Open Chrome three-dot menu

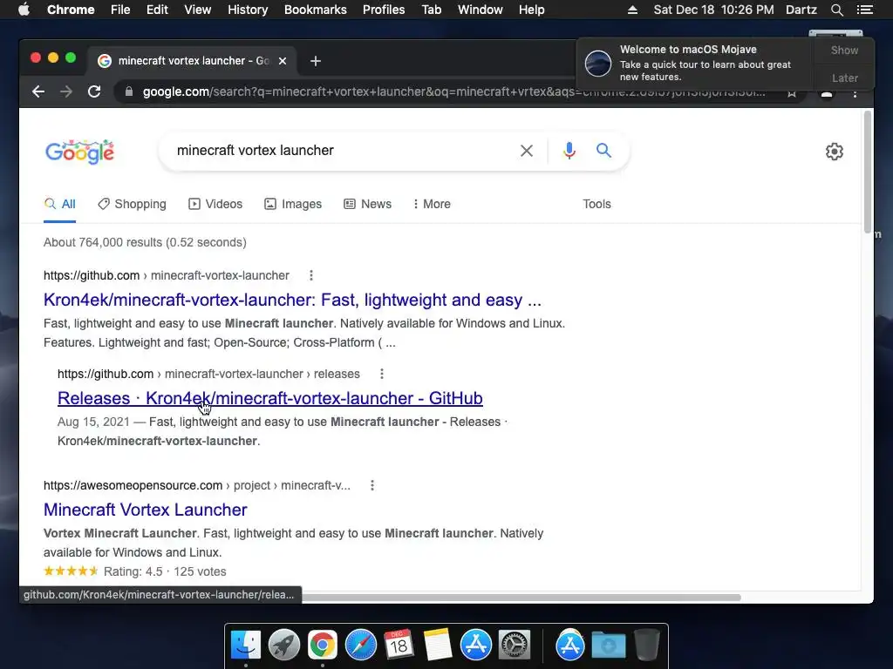click(855, 93)
